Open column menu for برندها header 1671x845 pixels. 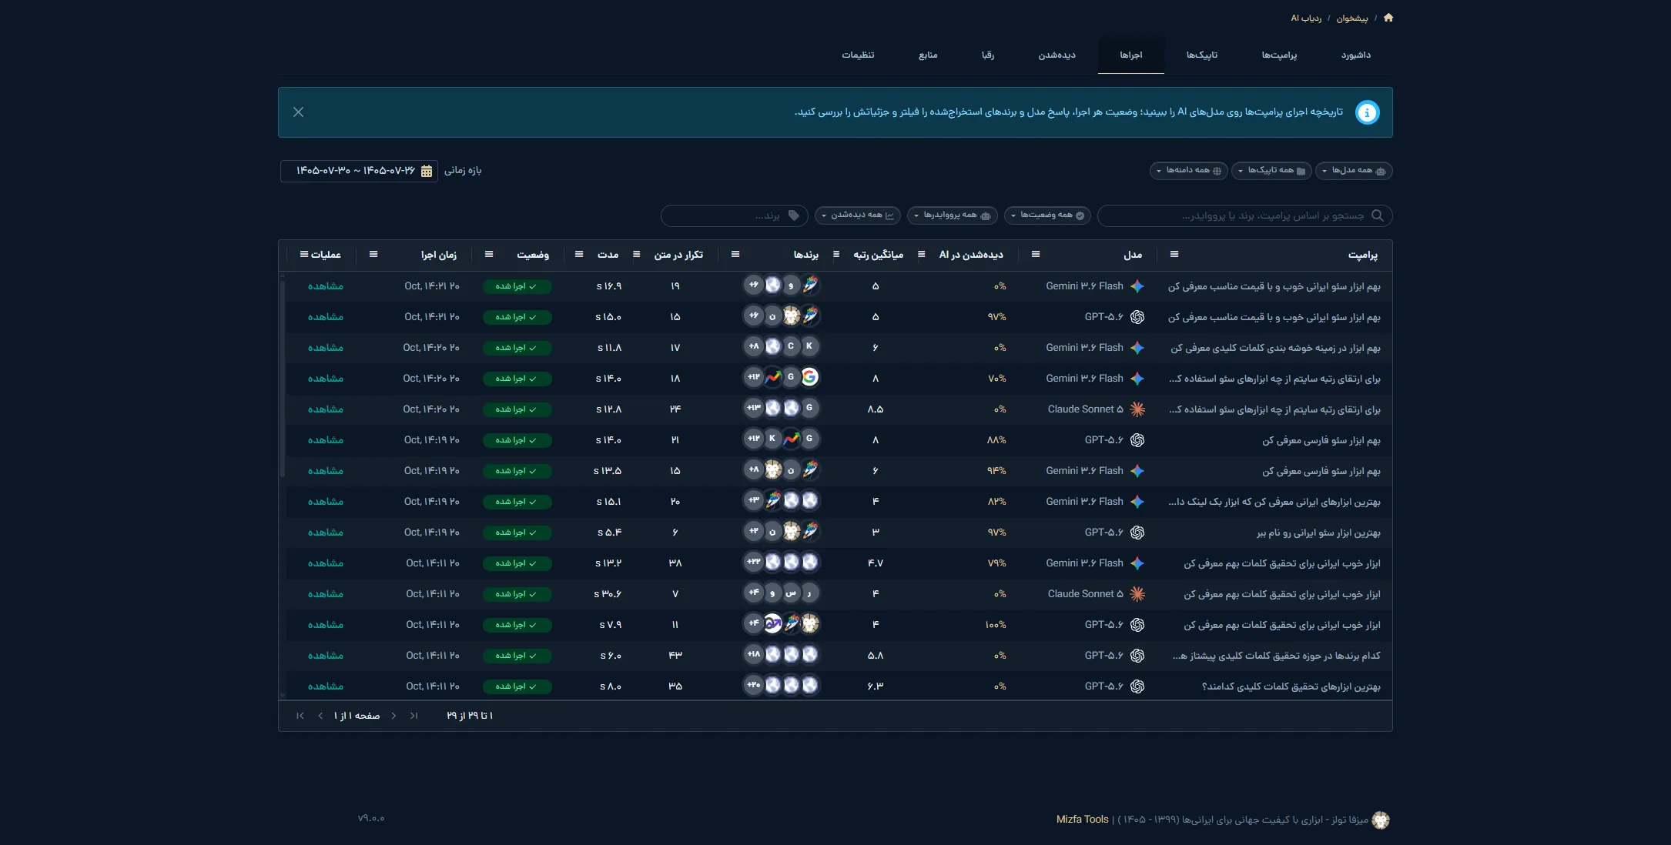pyautogui.click(x=735, y=255)
